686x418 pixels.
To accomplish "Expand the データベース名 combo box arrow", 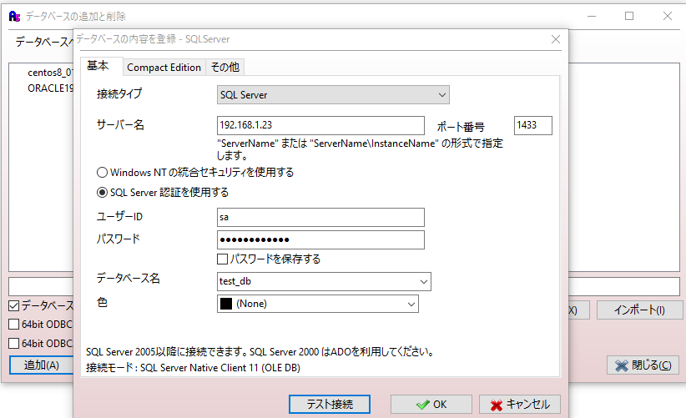I will click(424, 282).
